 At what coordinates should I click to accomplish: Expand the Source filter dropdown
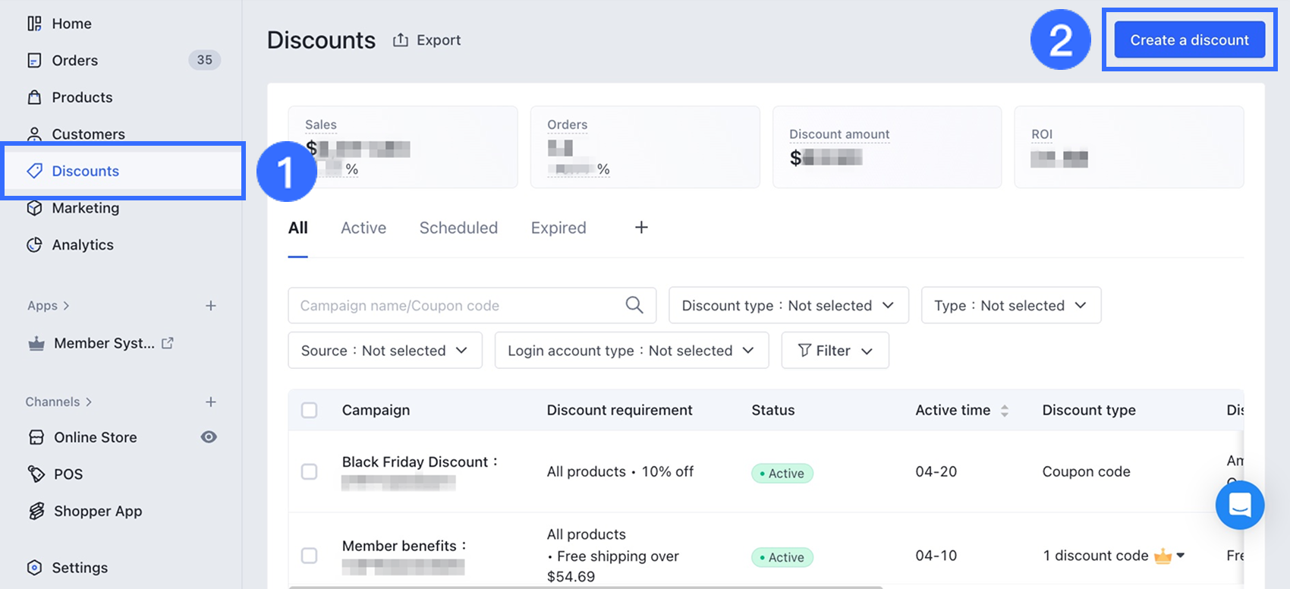(x=385, y=351)
